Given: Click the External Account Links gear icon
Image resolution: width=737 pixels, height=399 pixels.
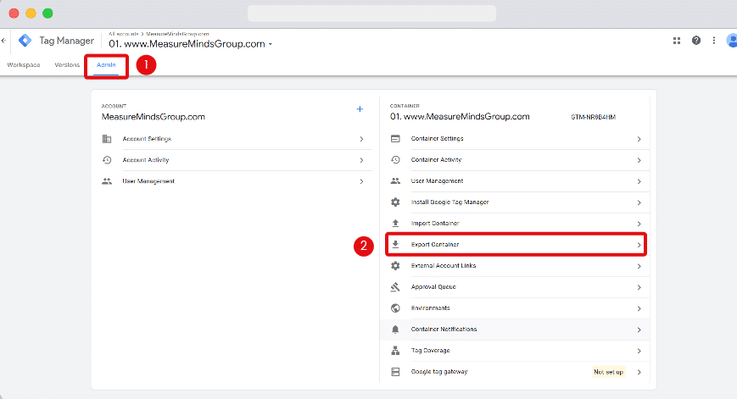Looking at the screenshot, I should click(395, 266).
